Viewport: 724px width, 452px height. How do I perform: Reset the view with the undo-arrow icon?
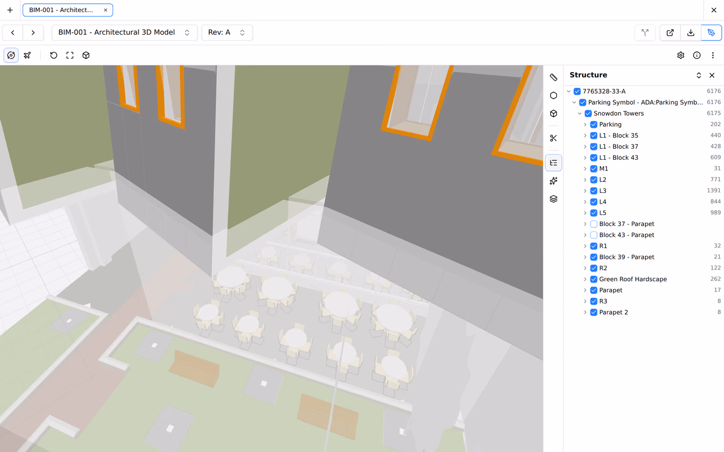tap(54, 55)
